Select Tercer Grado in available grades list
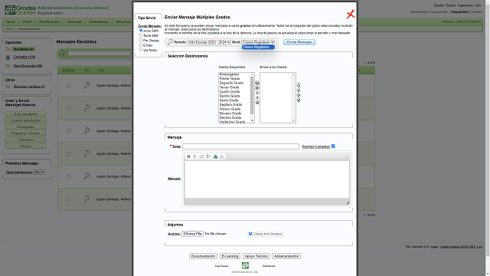The width and height of the screenshot is (490, 276). [x=230, y=87]
